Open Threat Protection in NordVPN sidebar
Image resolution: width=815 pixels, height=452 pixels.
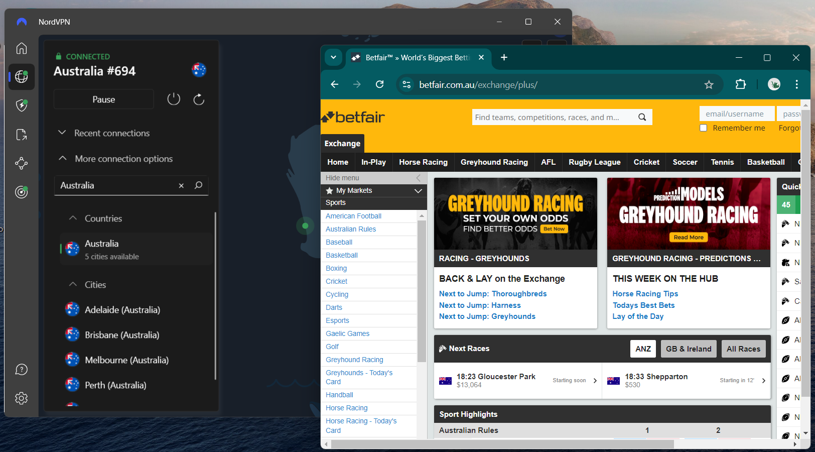21,105
